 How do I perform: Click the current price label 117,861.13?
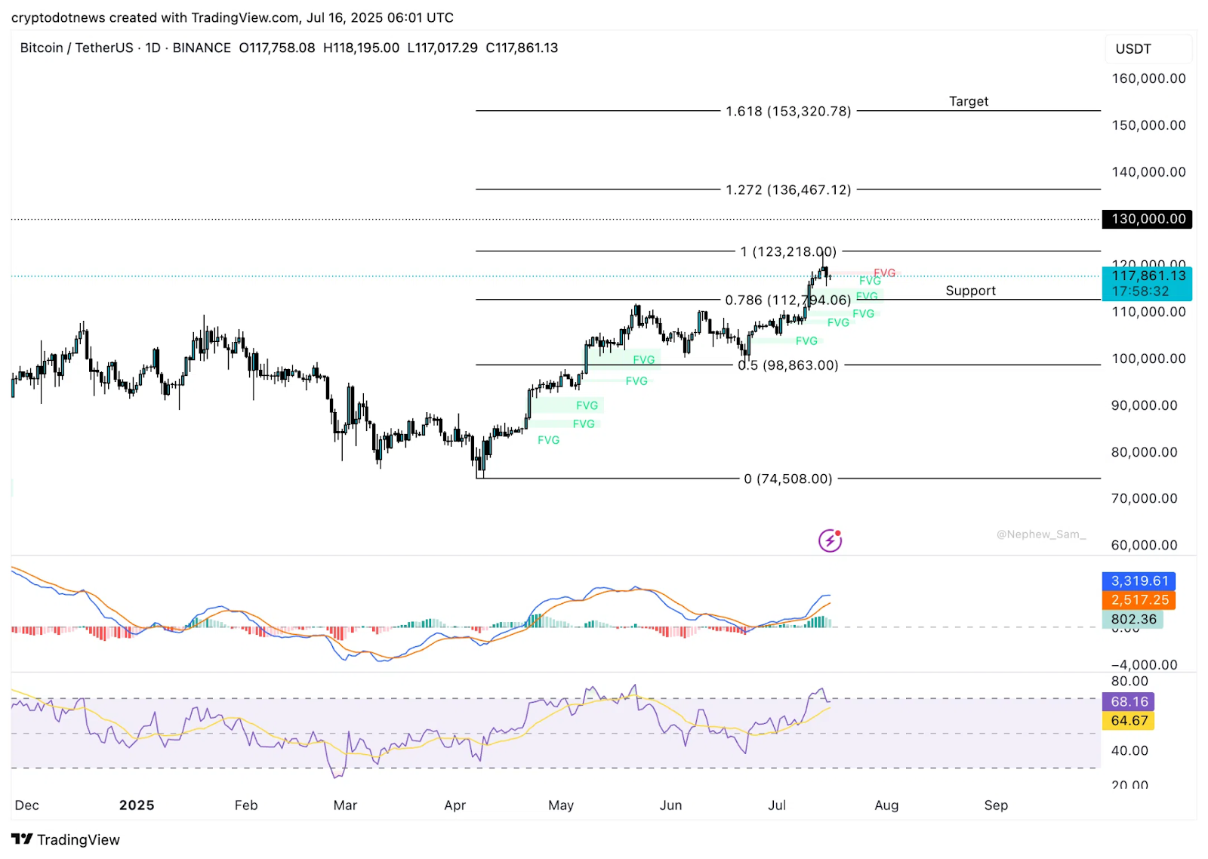coord(1147,276)
